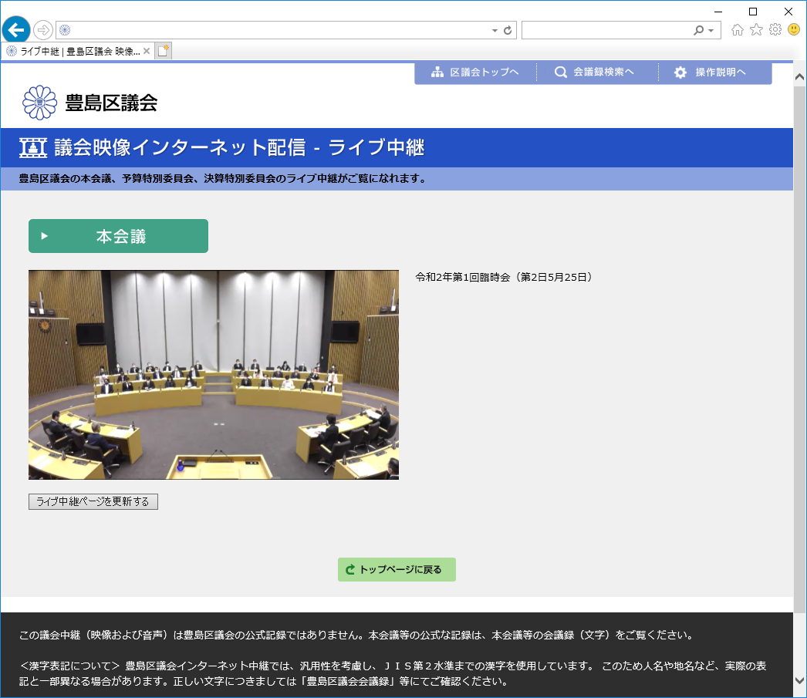Viewport: 807px width, 698px height.
Task: Refresh the page with reload icon
Action: (508, 30)
